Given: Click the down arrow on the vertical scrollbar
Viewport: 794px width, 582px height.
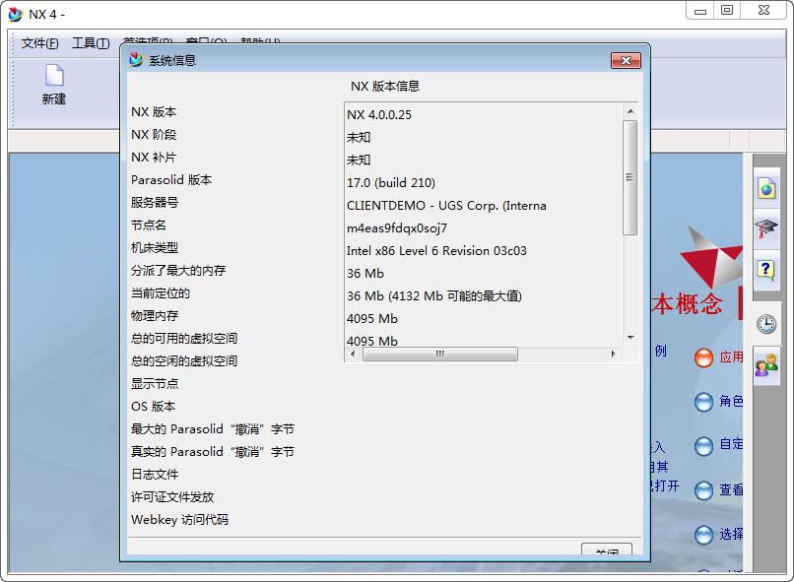Looking at the screenshot, I should (x=630, y=336).
